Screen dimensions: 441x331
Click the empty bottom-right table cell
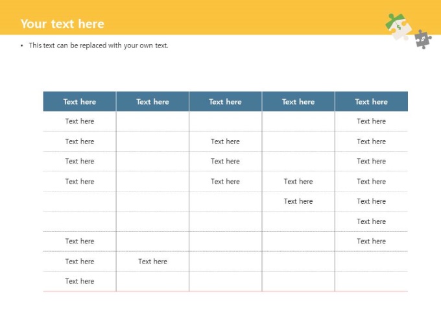[371, 282]
